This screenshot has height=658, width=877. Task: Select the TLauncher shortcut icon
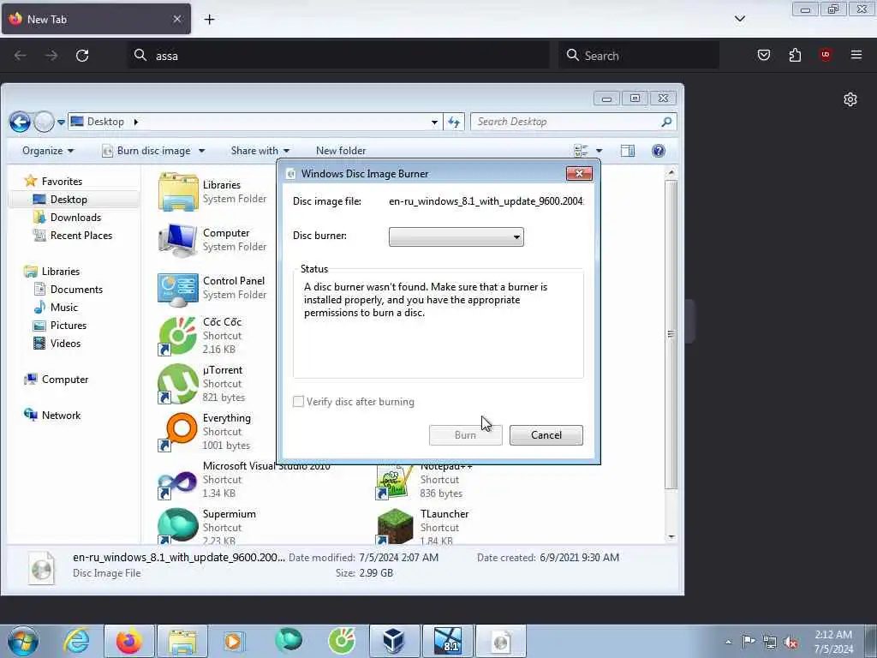[396, 526]
